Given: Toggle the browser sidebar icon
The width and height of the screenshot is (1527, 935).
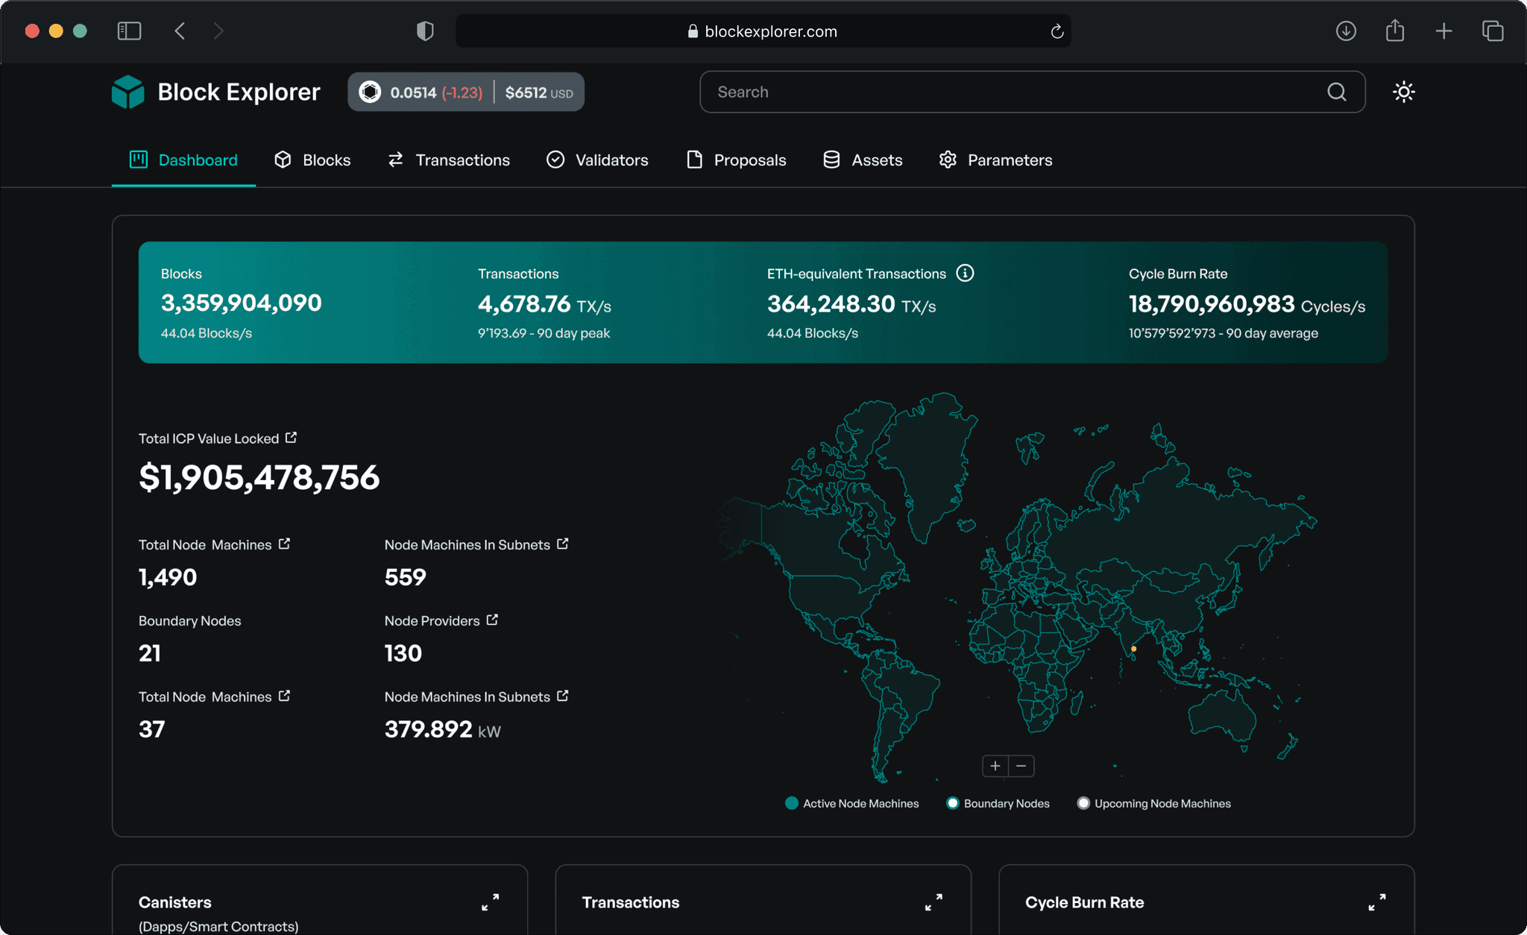Looking at the screenshot, I should (129, 31).
